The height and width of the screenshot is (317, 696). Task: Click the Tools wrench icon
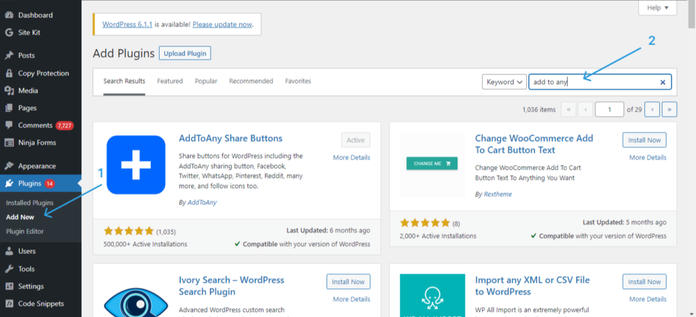coord(9,269)
